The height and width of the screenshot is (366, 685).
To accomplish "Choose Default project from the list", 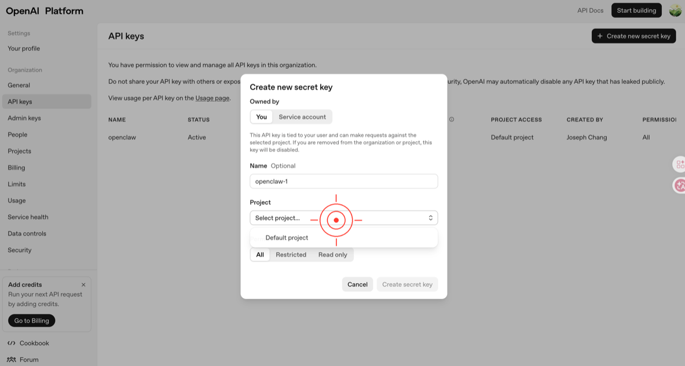I will tap(287, 238).
